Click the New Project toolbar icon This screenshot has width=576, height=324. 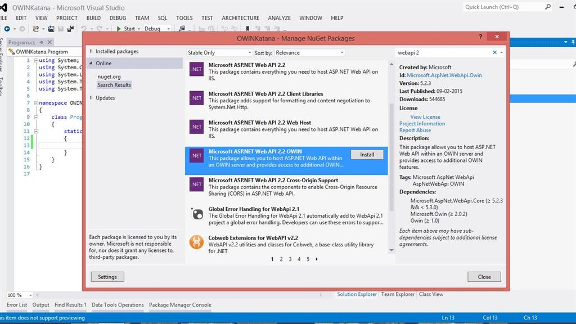tap(35, 29)
